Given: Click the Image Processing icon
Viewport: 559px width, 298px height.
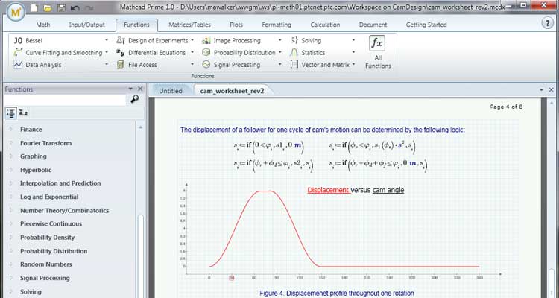Looking at the screenshot, I should [x=206, y=40].
